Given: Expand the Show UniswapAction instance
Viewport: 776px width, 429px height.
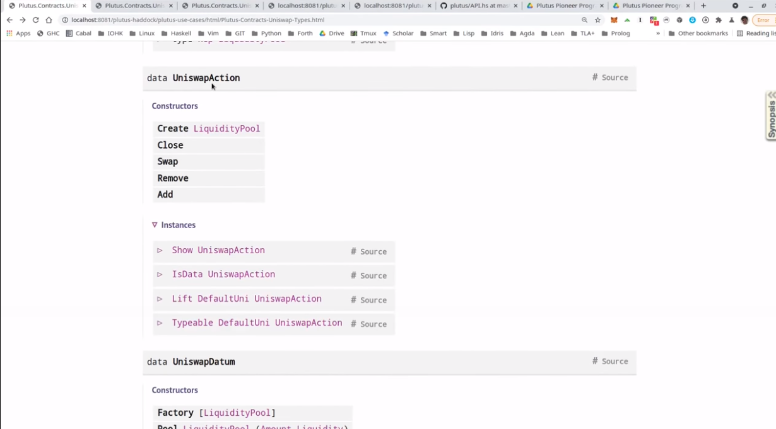Looking at the screenshot, I should click(160, 251).
